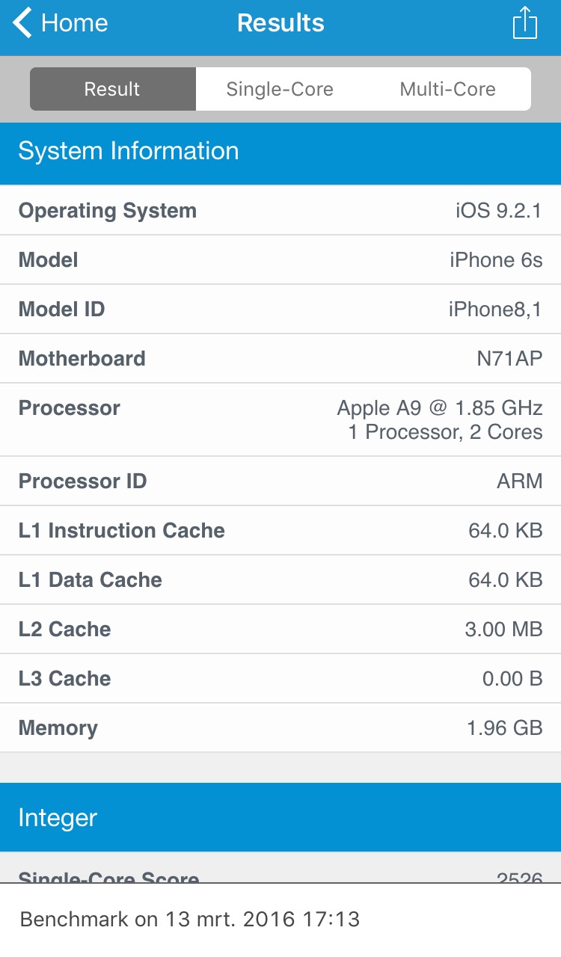Select the Motherboard N71AP row
Image resolution: width=561 pixels, height=957 pixels.
(280, 359)
